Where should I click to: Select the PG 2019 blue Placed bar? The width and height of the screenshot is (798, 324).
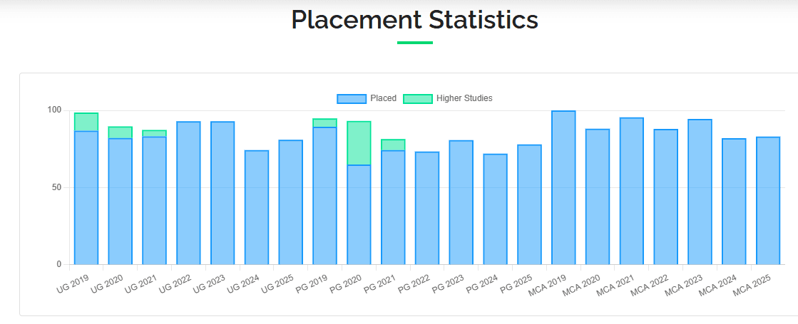324,196
